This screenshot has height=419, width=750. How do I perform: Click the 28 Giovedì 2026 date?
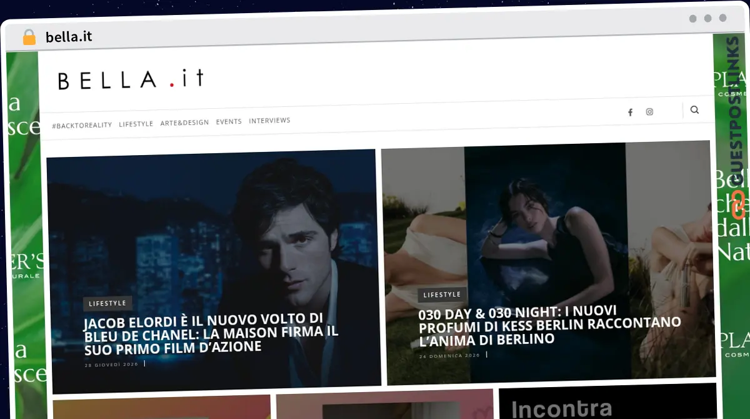tap(111, 365)
